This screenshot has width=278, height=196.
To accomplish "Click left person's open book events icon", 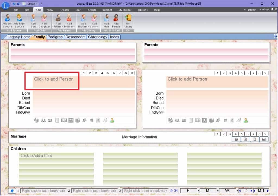I will (x=64, y=120).
